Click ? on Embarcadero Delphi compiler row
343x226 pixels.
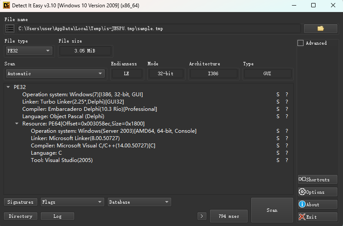[x=287, y=109]
